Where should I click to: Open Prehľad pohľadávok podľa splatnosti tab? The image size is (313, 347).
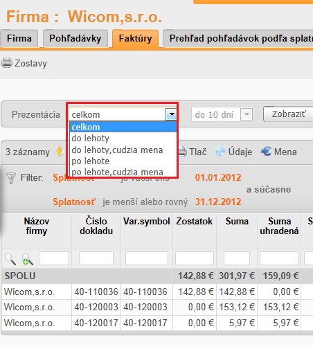point(238,38)
